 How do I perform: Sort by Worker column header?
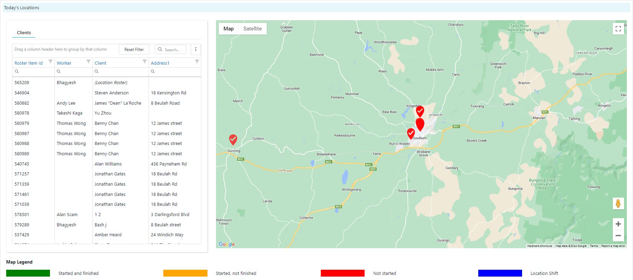point(64,63)
